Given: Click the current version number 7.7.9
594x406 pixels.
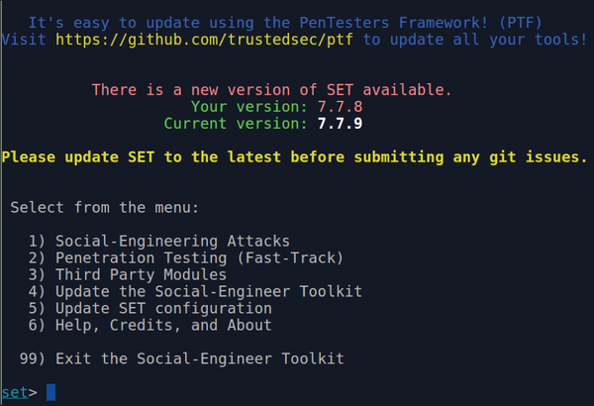Looking at the screenshot, I should click(340, 124).
